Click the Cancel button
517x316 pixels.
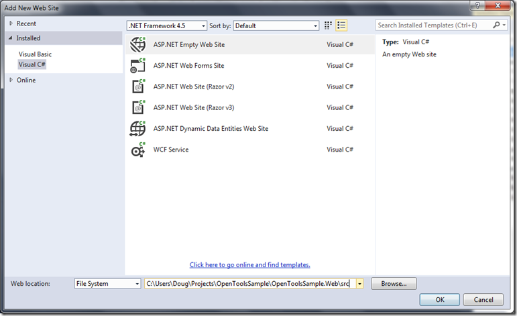483,299
